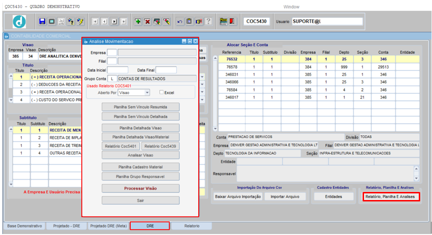Image resolution: width=432 pixels, height=235 pixels.
Task: Click Planilha Sem Vinculo Resumida button
Action: click(x=141, y=107)
